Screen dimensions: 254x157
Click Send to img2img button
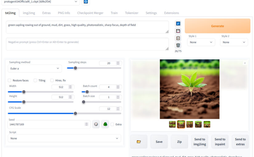tap(200, 142)
